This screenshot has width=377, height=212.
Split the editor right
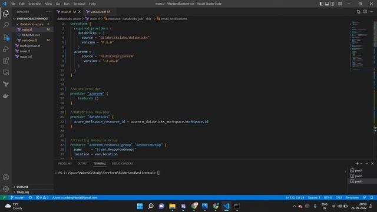tap(365, 12)
